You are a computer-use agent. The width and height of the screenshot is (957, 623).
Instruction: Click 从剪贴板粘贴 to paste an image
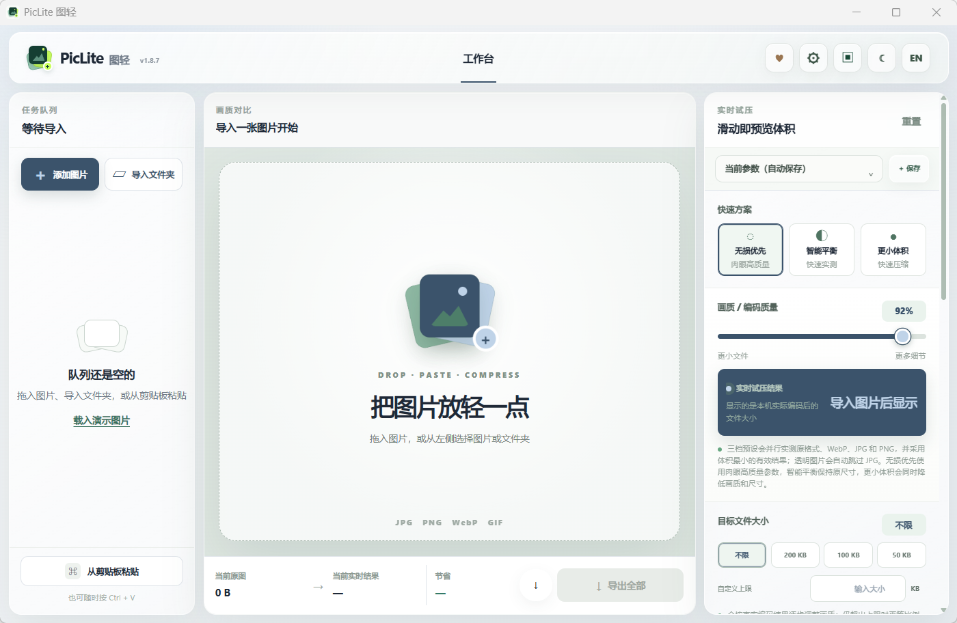point(102,571)
